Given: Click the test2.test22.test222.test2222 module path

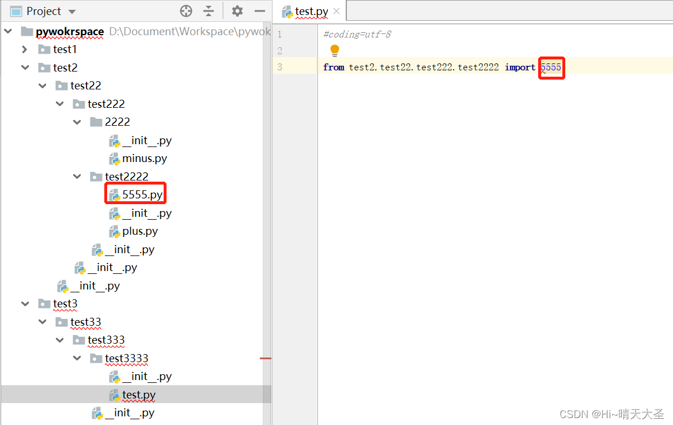Looking at the screenshot, I should [424, 67].
